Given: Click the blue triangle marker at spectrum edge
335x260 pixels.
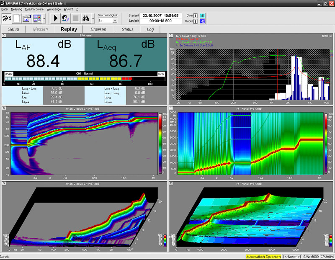Looking at the screenshot, I should (x=331, y=55).
